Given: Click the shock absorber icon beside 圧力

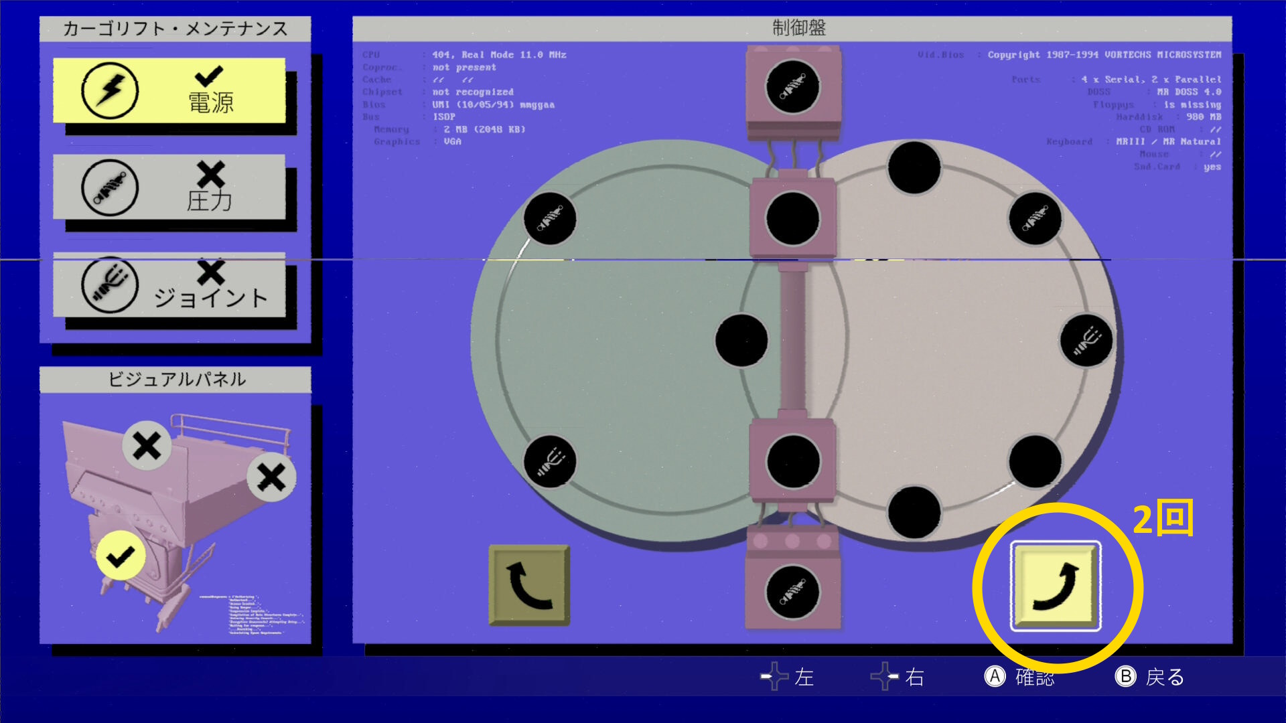Looking at the screenshot, I should (x=110, y=187).
